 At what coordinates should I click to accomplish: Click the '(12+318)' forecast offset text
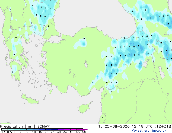[x=163, y=126]
